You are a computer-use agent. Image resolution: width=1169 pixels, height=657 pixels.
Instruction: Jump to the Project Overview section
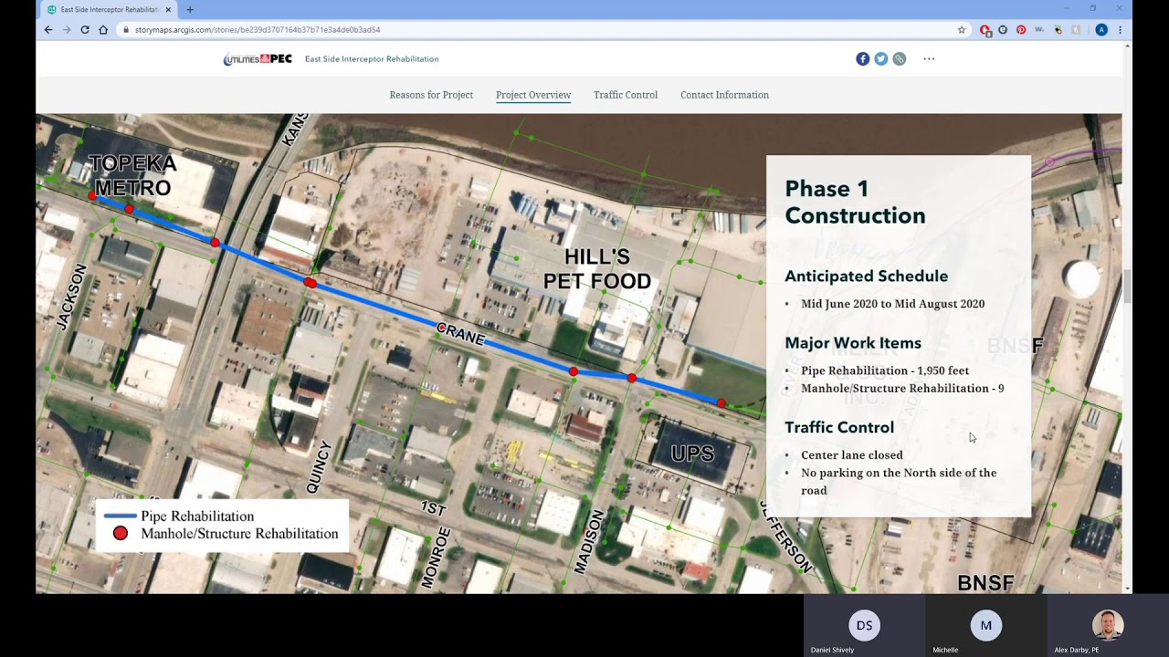click(x=533, y=95)
